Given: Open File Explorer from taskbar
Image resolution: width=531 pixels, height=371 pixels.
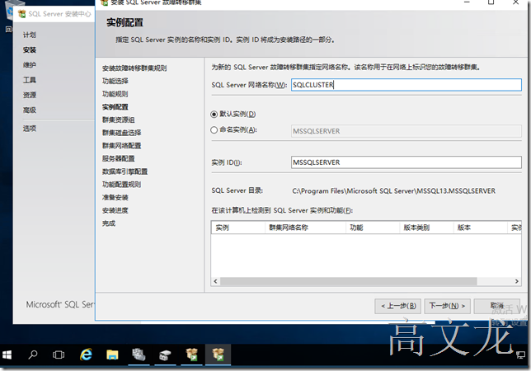Looking at the screenshot, I should tap(112, 355).
